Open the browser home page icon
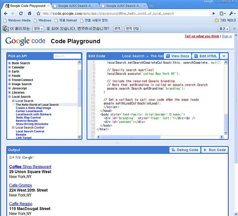Screen dimensions: 238x216 (x=30, y=14)
